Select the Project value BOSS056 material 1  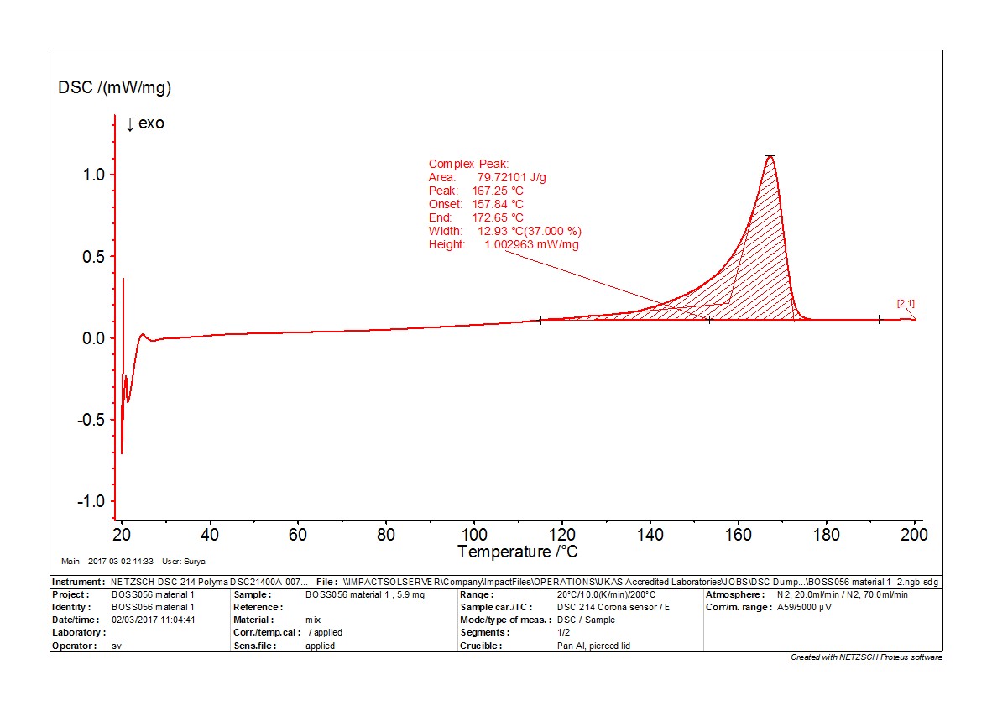point(153,594)
